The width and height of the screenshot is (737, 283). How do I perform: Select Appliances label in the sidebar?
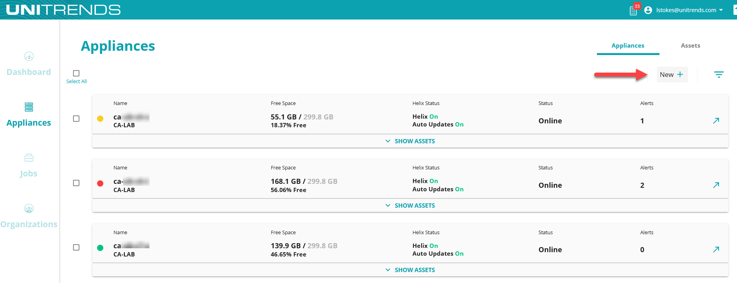[x=29, y=123]
